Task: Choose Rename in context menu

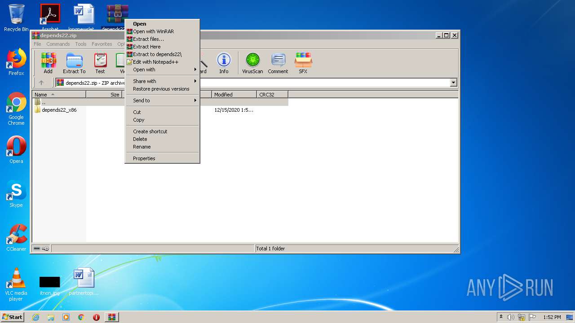Action: coord(162,147)
